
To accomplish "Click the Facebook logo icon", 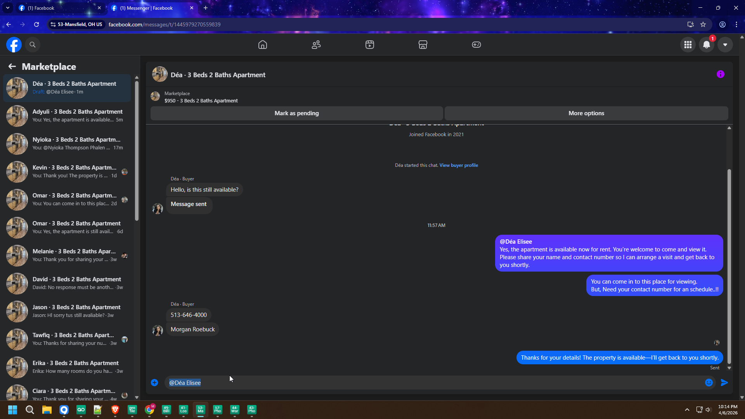I will pos(14,45).
